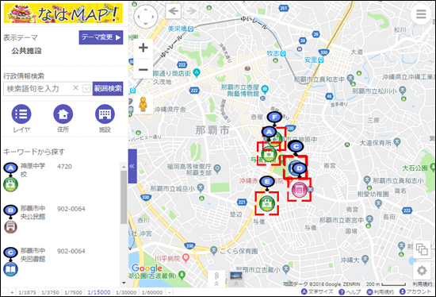Open the 施設 facility search icon
Screen dimensions: 436x297
[x=105, y=114]
